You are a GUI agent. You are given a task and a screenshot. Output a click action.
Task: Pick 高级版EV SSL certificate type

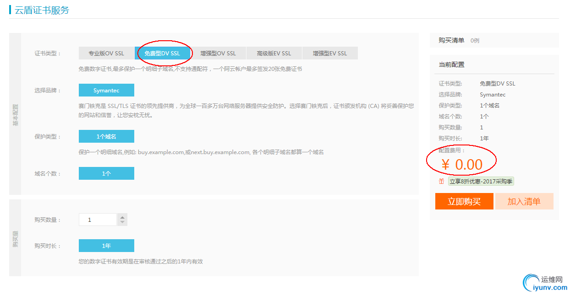click(x=274, y=53)
